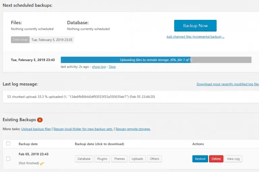
Task: Open the show log link
Action: 99,67
